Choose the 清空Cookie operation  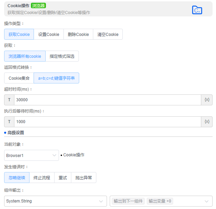pos(108,34)
